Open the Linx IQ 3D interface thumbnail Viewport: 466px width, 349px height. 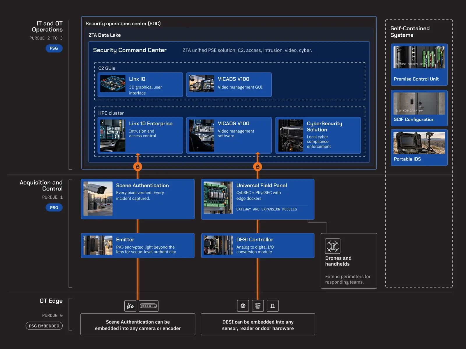[113, 84]
